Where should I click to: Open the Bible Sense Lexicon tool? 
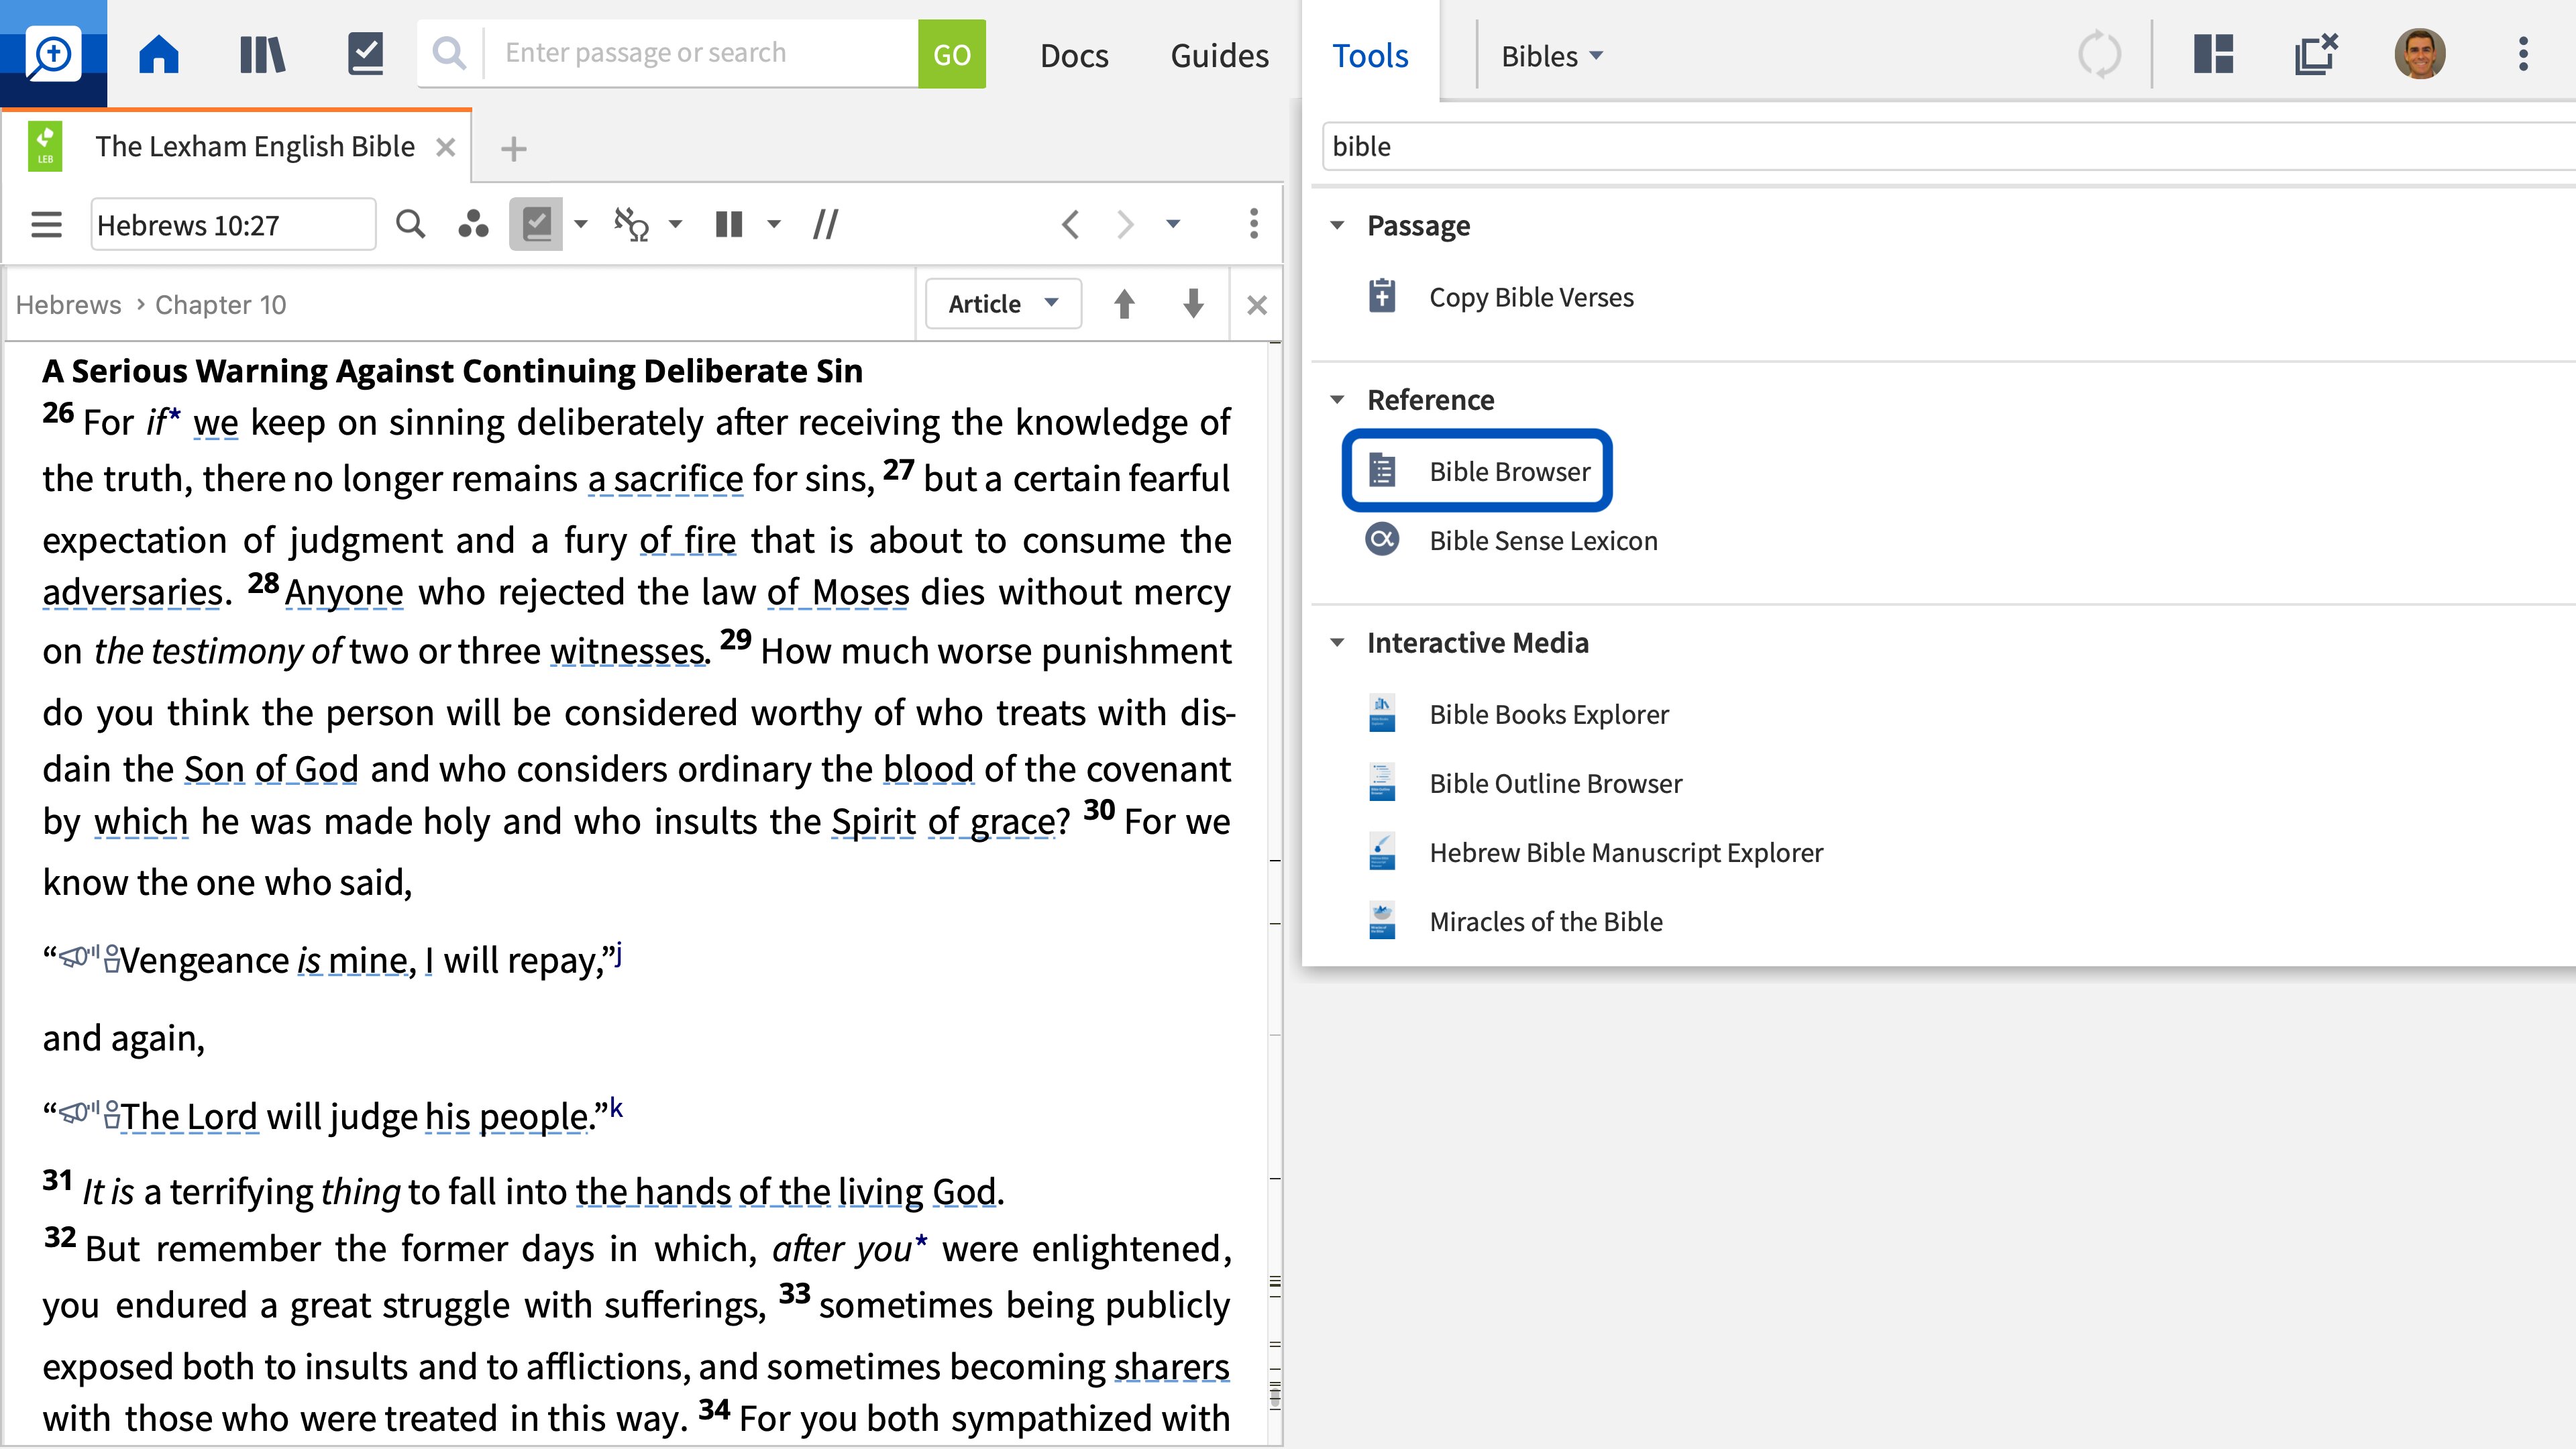pos(1543,541)
